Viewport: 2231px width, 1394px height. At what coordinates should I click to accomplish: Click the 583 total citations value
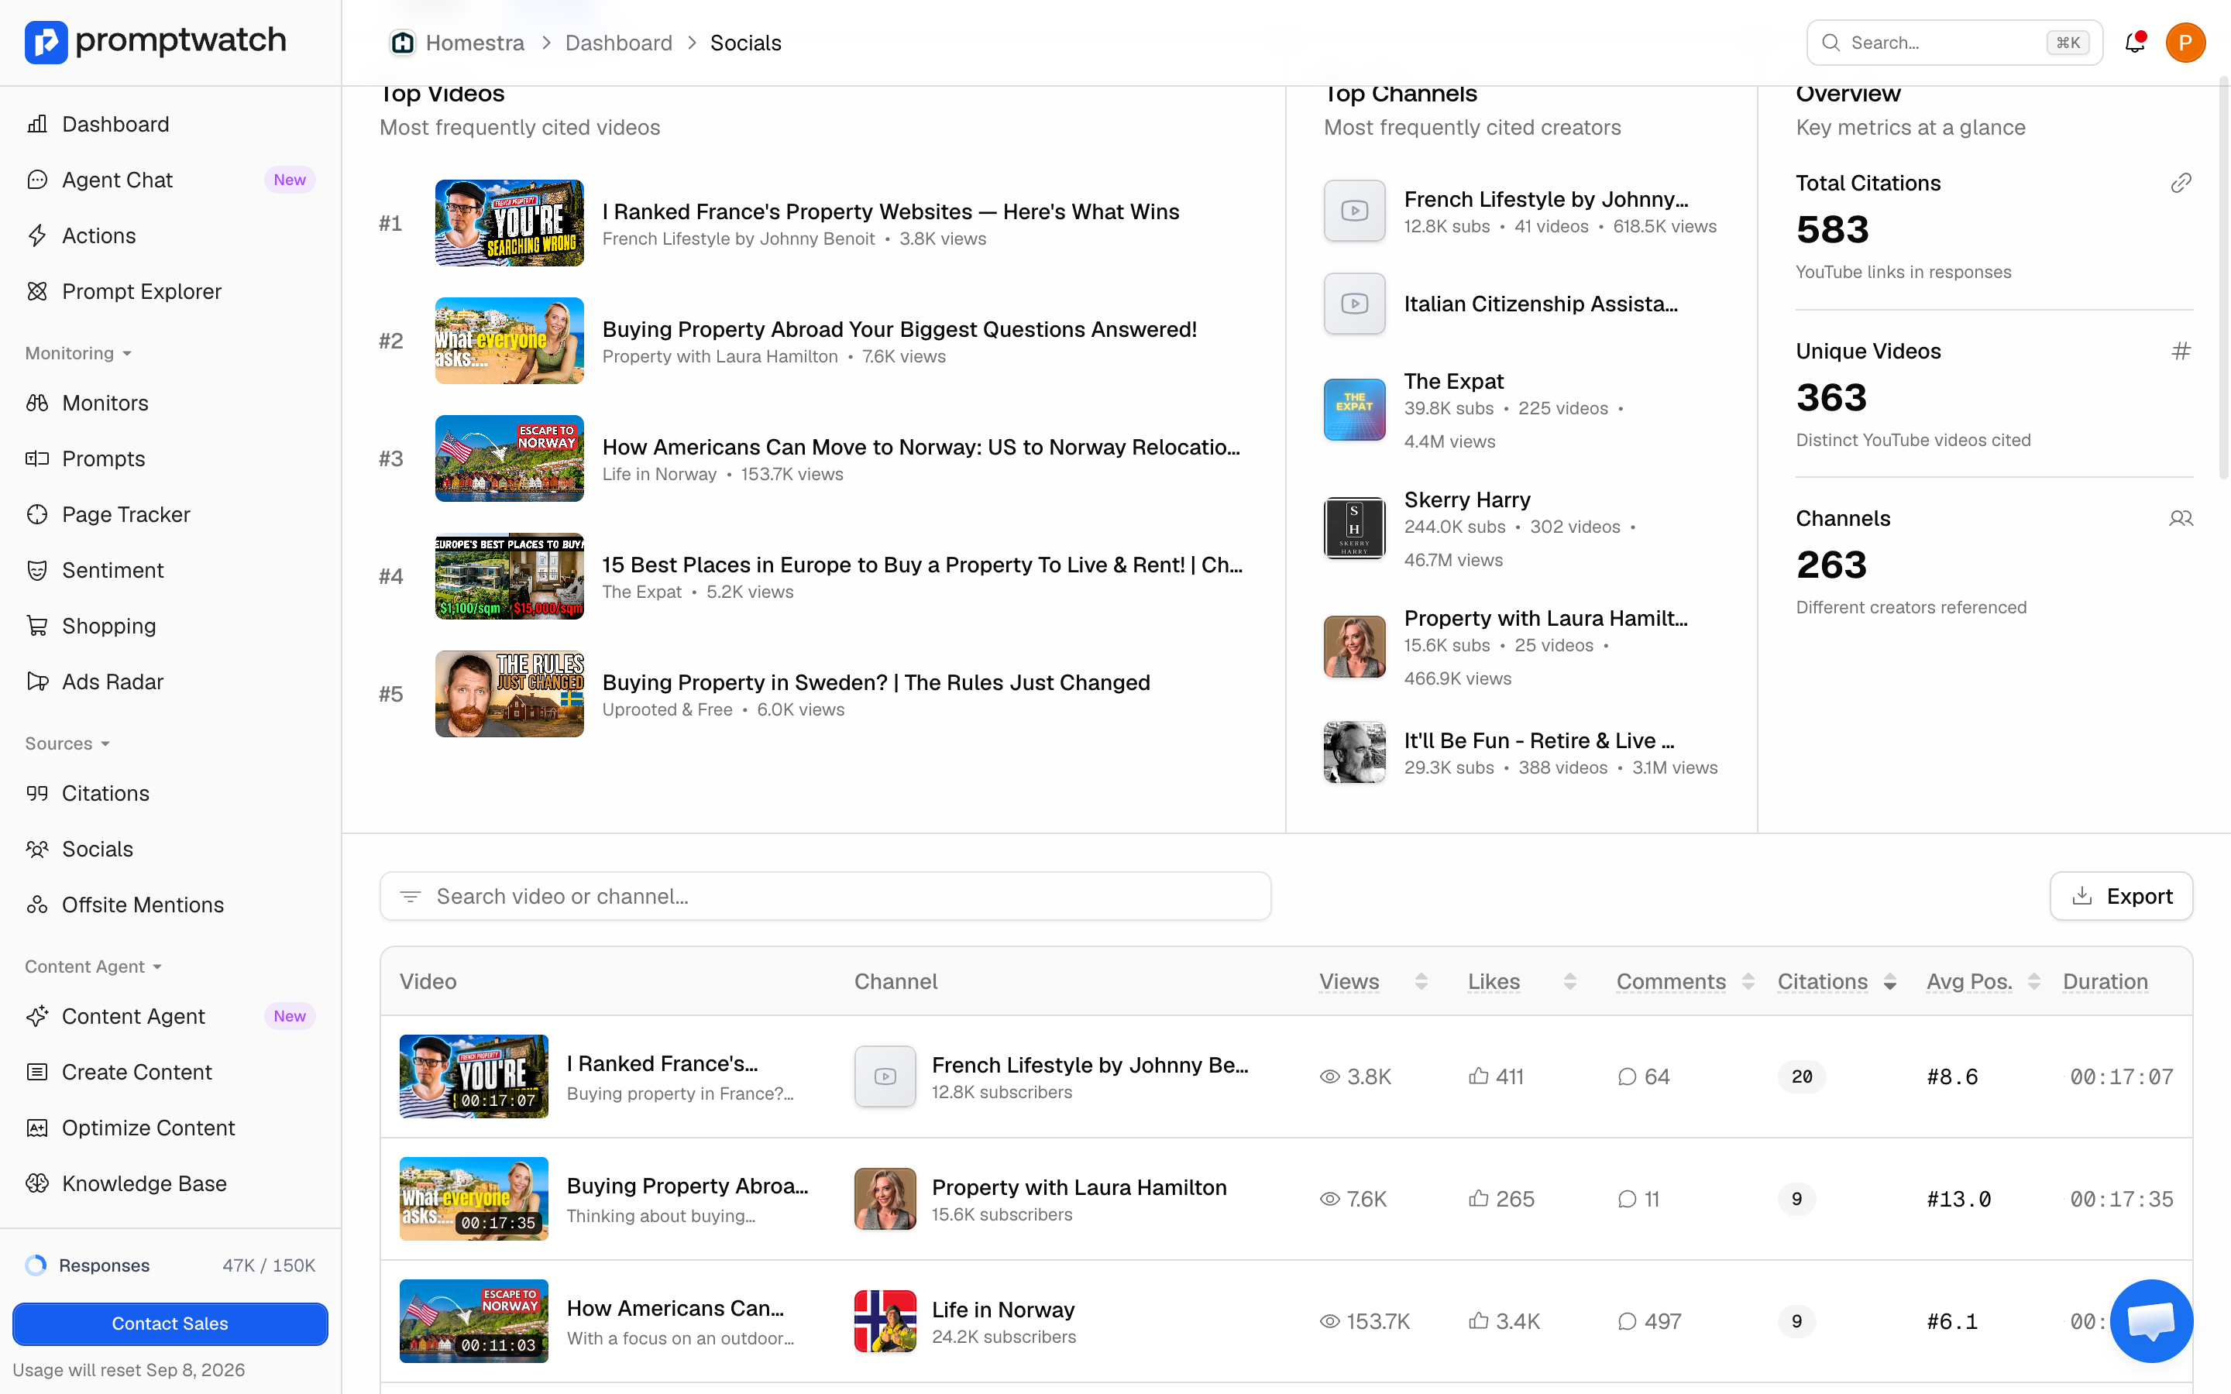pyautogui.click(x=1832, y=229)
